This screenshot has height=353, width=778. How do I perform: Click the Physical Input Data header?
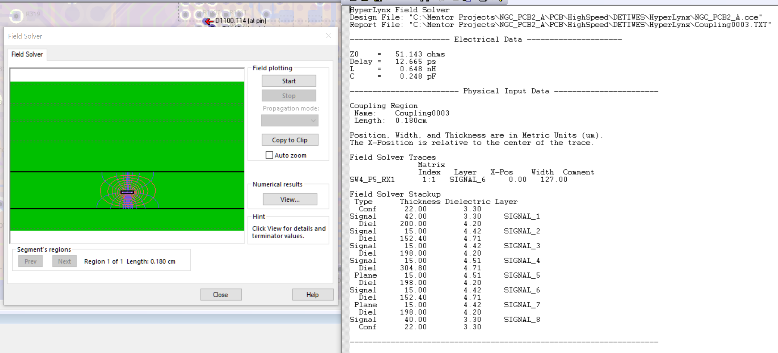click(506, 91)
